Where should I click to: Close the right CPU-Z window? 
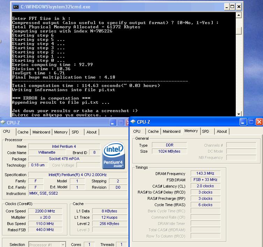259,122
